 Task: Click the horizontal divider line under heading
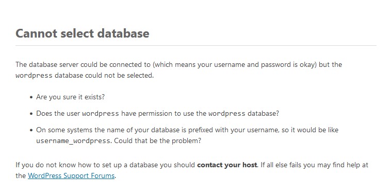(x=196, y=45)
